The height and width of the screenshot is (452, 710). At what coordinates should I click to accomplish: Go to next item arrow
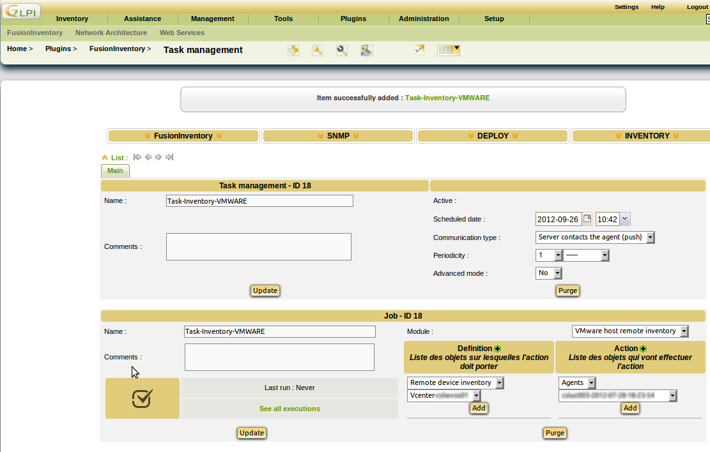point(158,157)
